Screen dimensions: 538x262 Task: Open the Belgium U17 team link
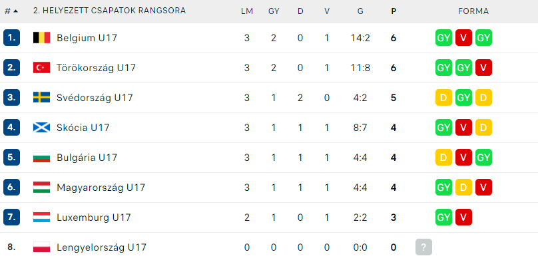[x=87, y=38]
